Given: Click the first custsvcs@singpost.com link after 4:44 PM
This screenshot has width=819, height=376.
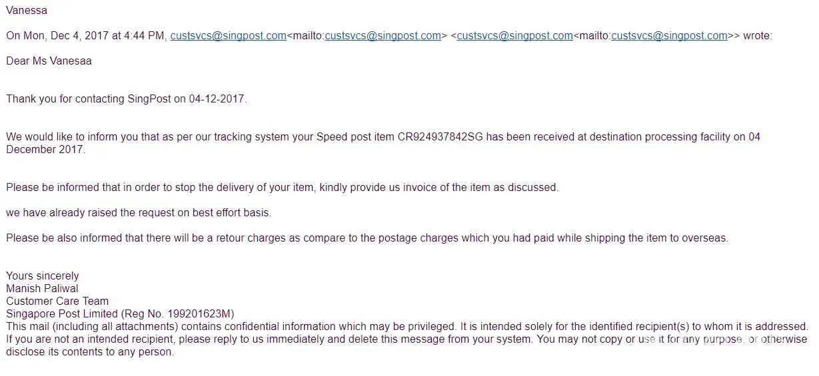Looking at the screenshot, I should tap(228, 36).
